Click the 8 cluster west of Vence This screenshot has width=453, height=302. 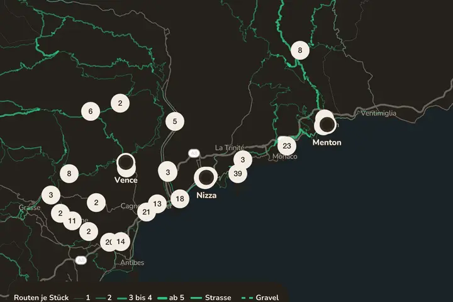(69, 174)
